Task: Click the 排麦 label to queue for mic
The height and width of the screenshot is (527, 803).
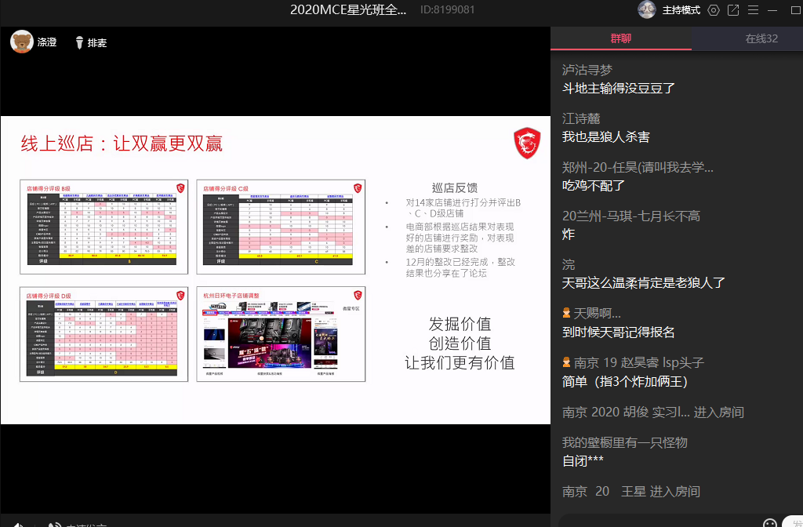Action: click(x=97, y=42)
